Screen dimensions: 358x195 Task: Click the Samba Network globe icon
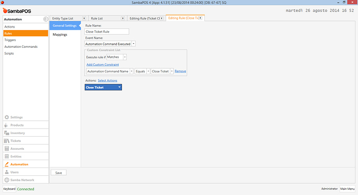point(7,180)
